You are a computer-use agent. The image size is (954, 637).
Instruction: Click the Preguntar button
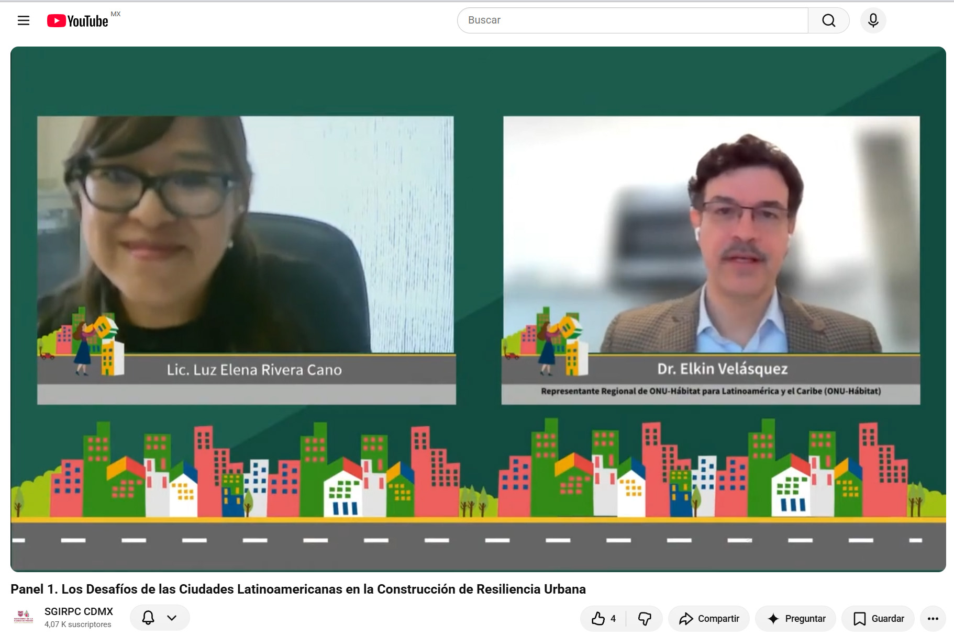click(796, 619)
